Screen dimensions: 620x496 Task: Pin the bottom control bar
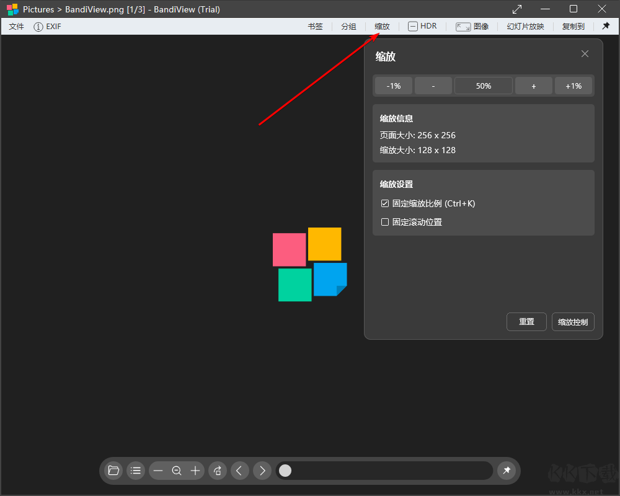(x=507, y=471)
